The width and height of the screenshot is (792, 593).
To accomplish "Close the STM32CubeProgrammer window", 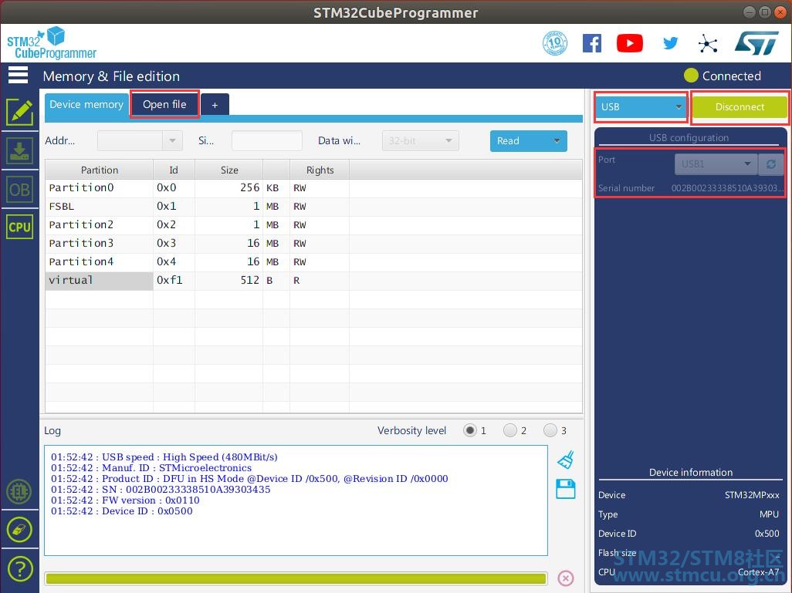I will tap(780, 12).
